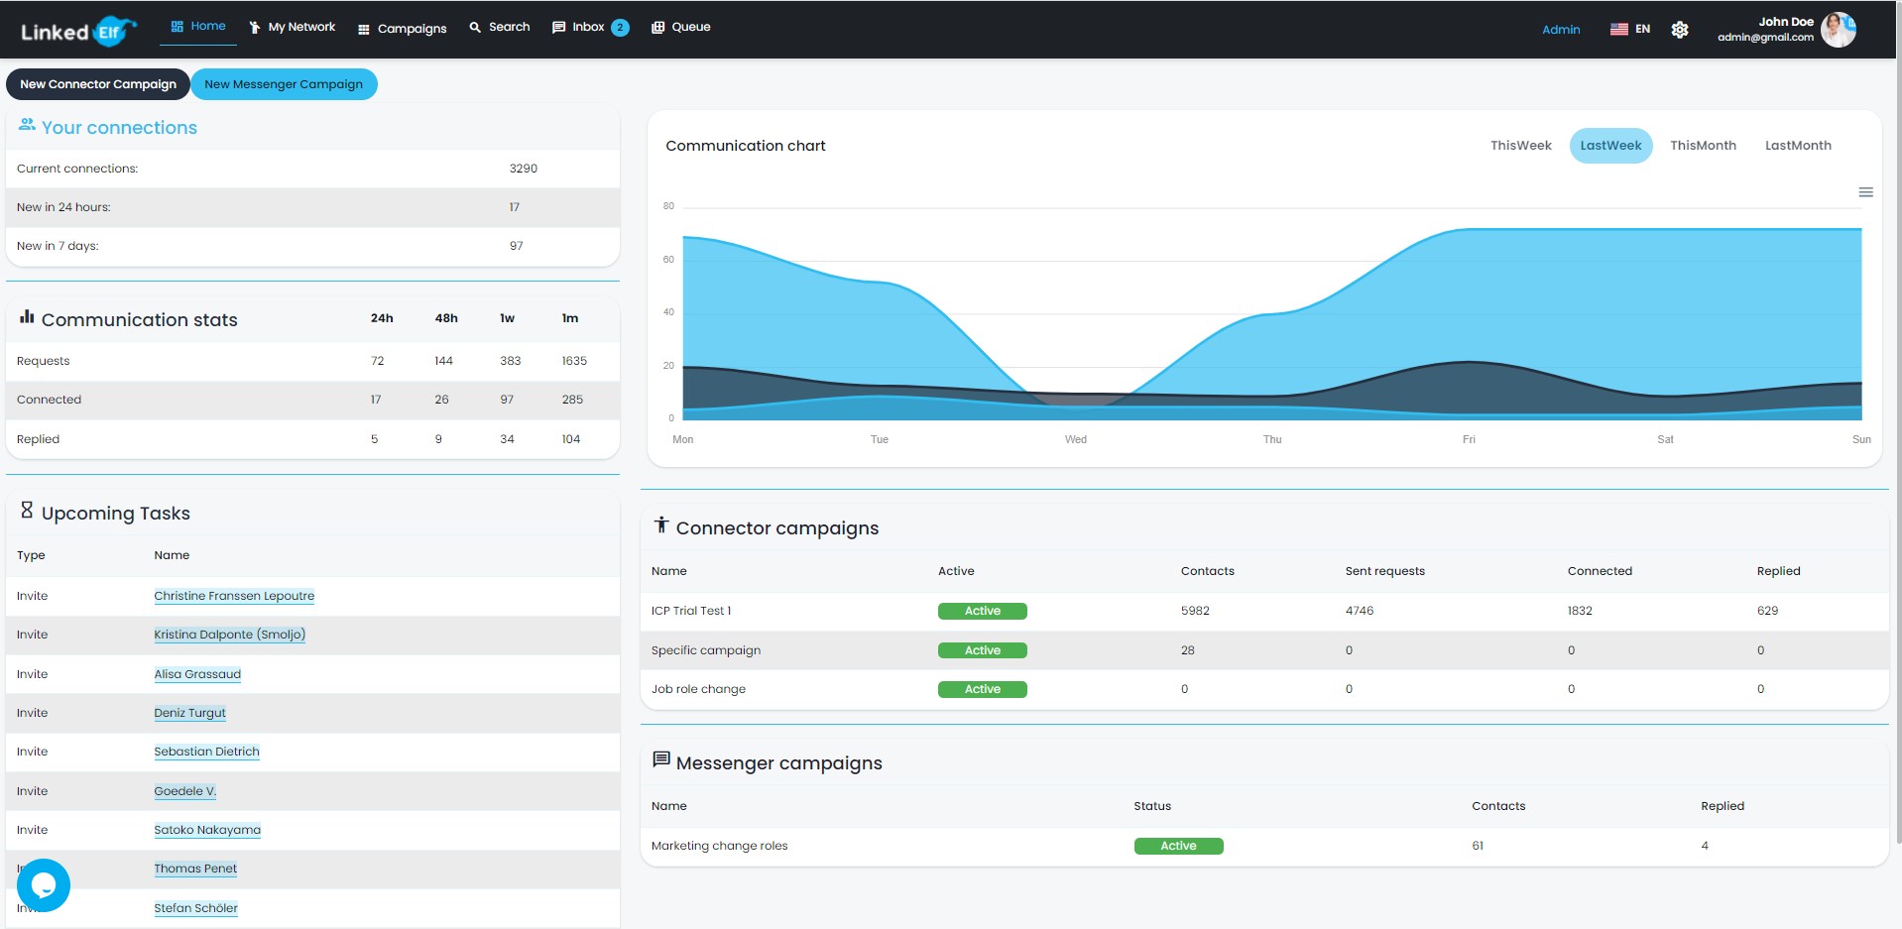Screen dimensions: 1902x929
Task: Start a New Messenger Campaign
Action: tap(284, 84)
